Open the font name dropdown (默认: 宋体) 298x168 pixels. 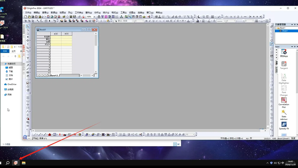click(133, 21)
